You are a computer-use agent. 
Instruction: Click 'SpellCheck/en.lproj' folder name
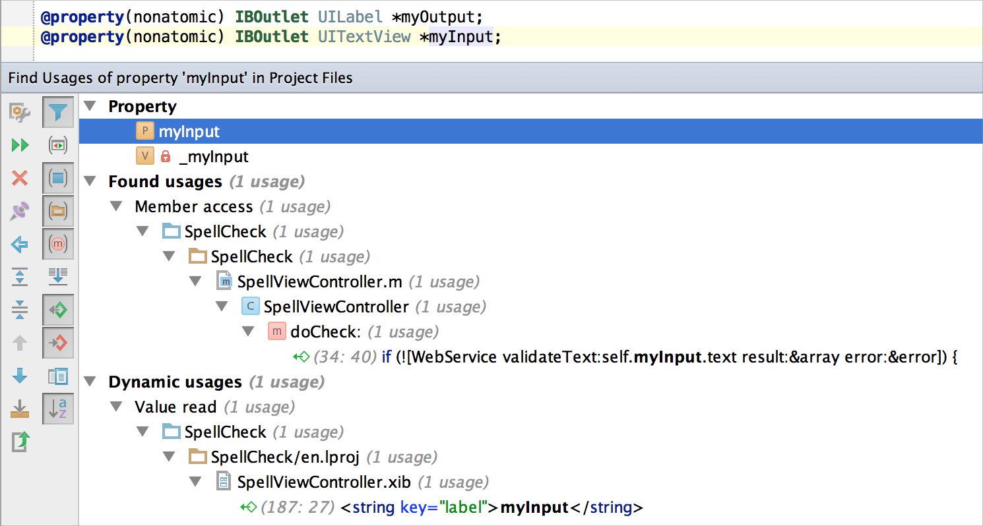point(285,457)
